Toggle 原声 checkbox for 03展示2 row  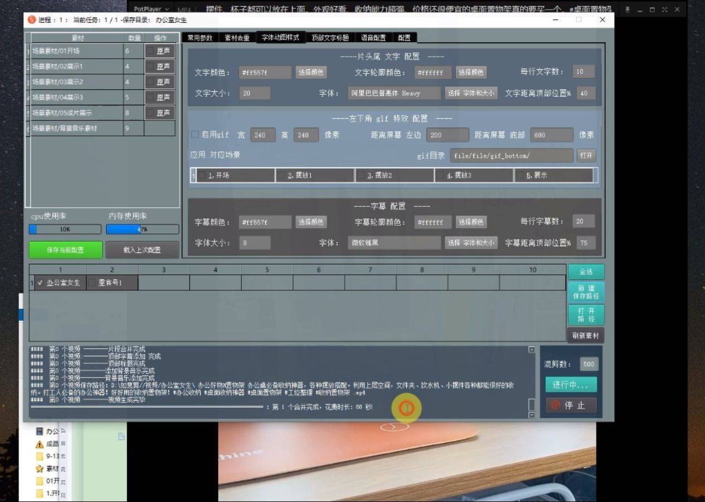[150, 82]
